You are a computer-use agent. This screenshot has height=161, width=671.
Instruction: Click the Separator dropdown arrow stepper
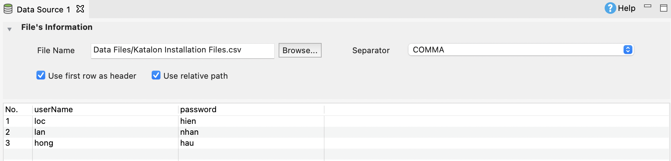[628, 50]
